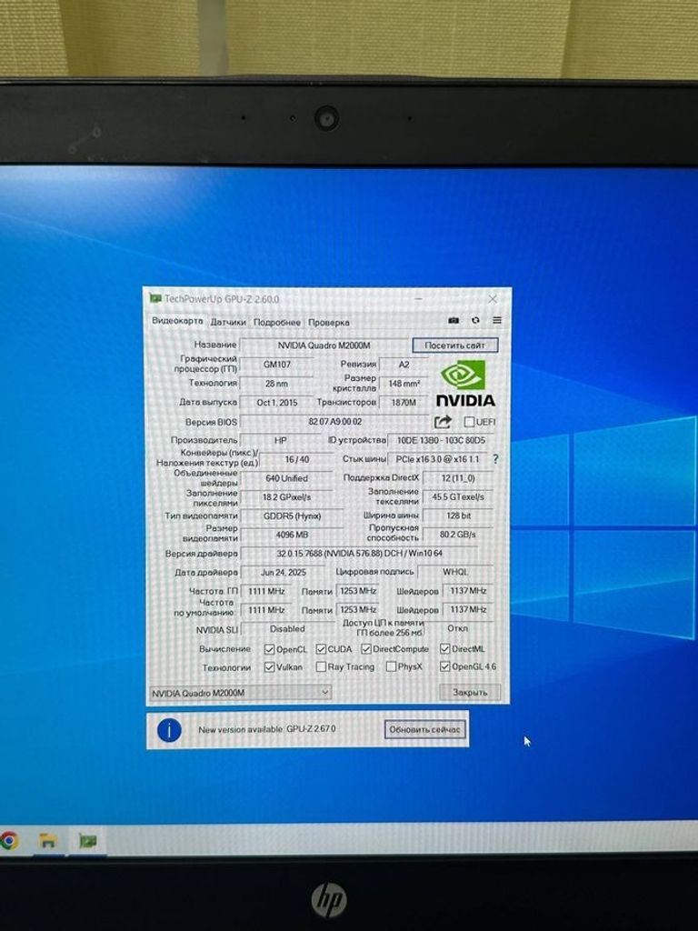Viewport: 698px width, 931px height.
Task: Click the 4096 MB memory size field
Action: coord(292,535)
